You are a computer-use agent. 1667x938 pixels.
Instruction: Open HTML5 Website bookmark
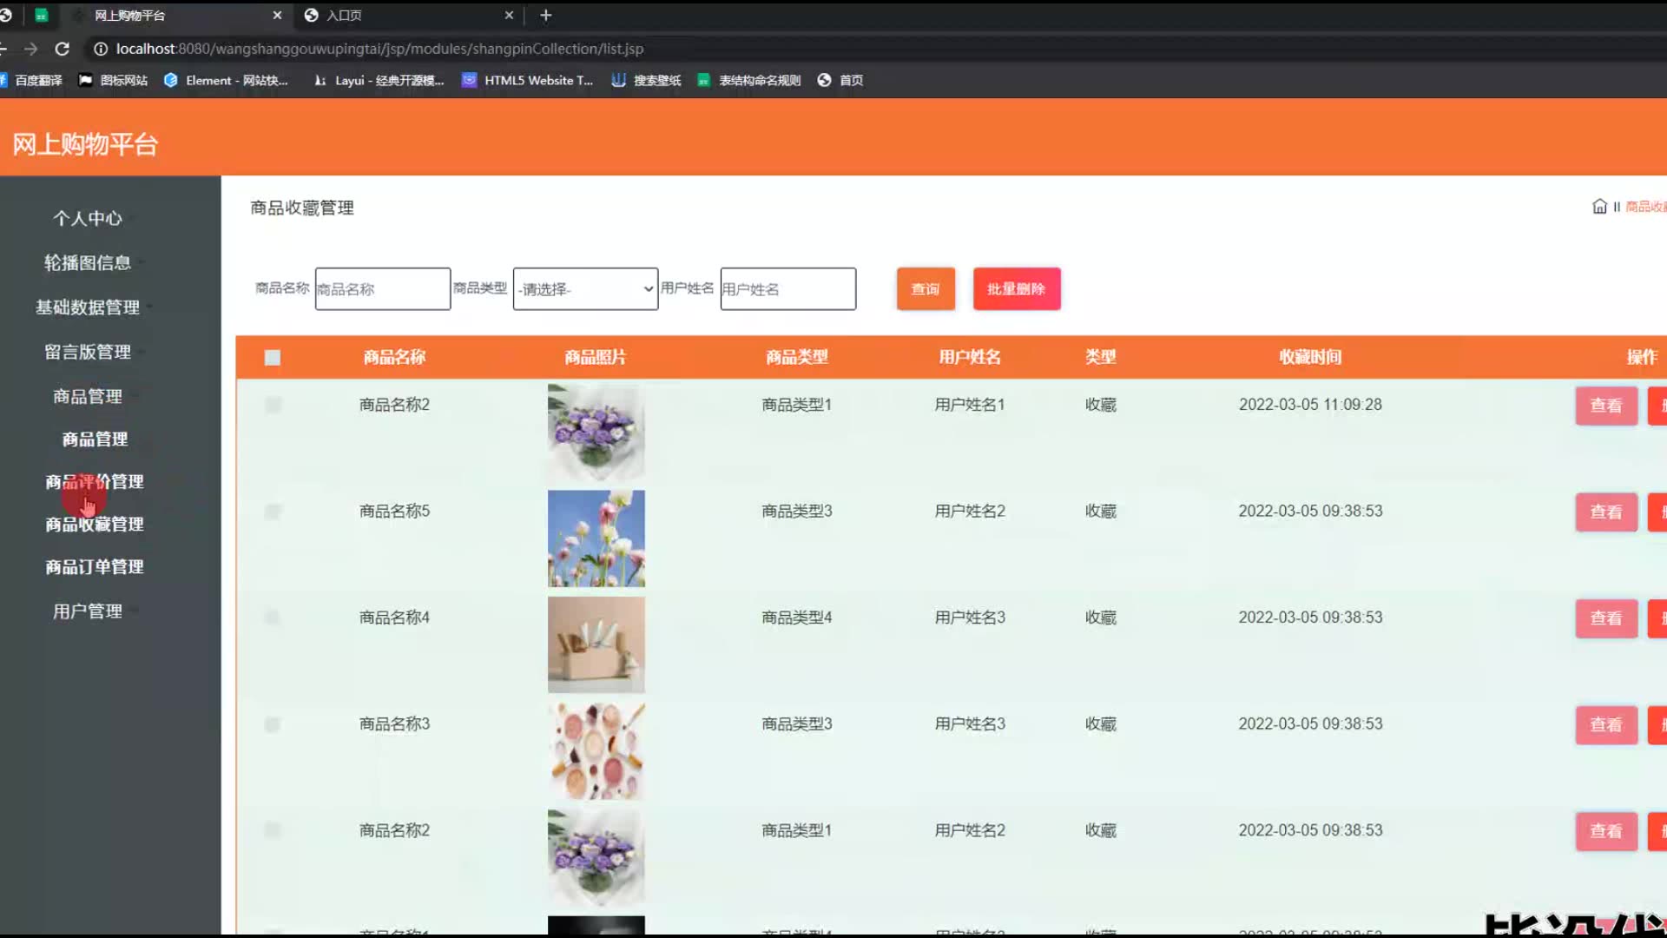[528, 80]
